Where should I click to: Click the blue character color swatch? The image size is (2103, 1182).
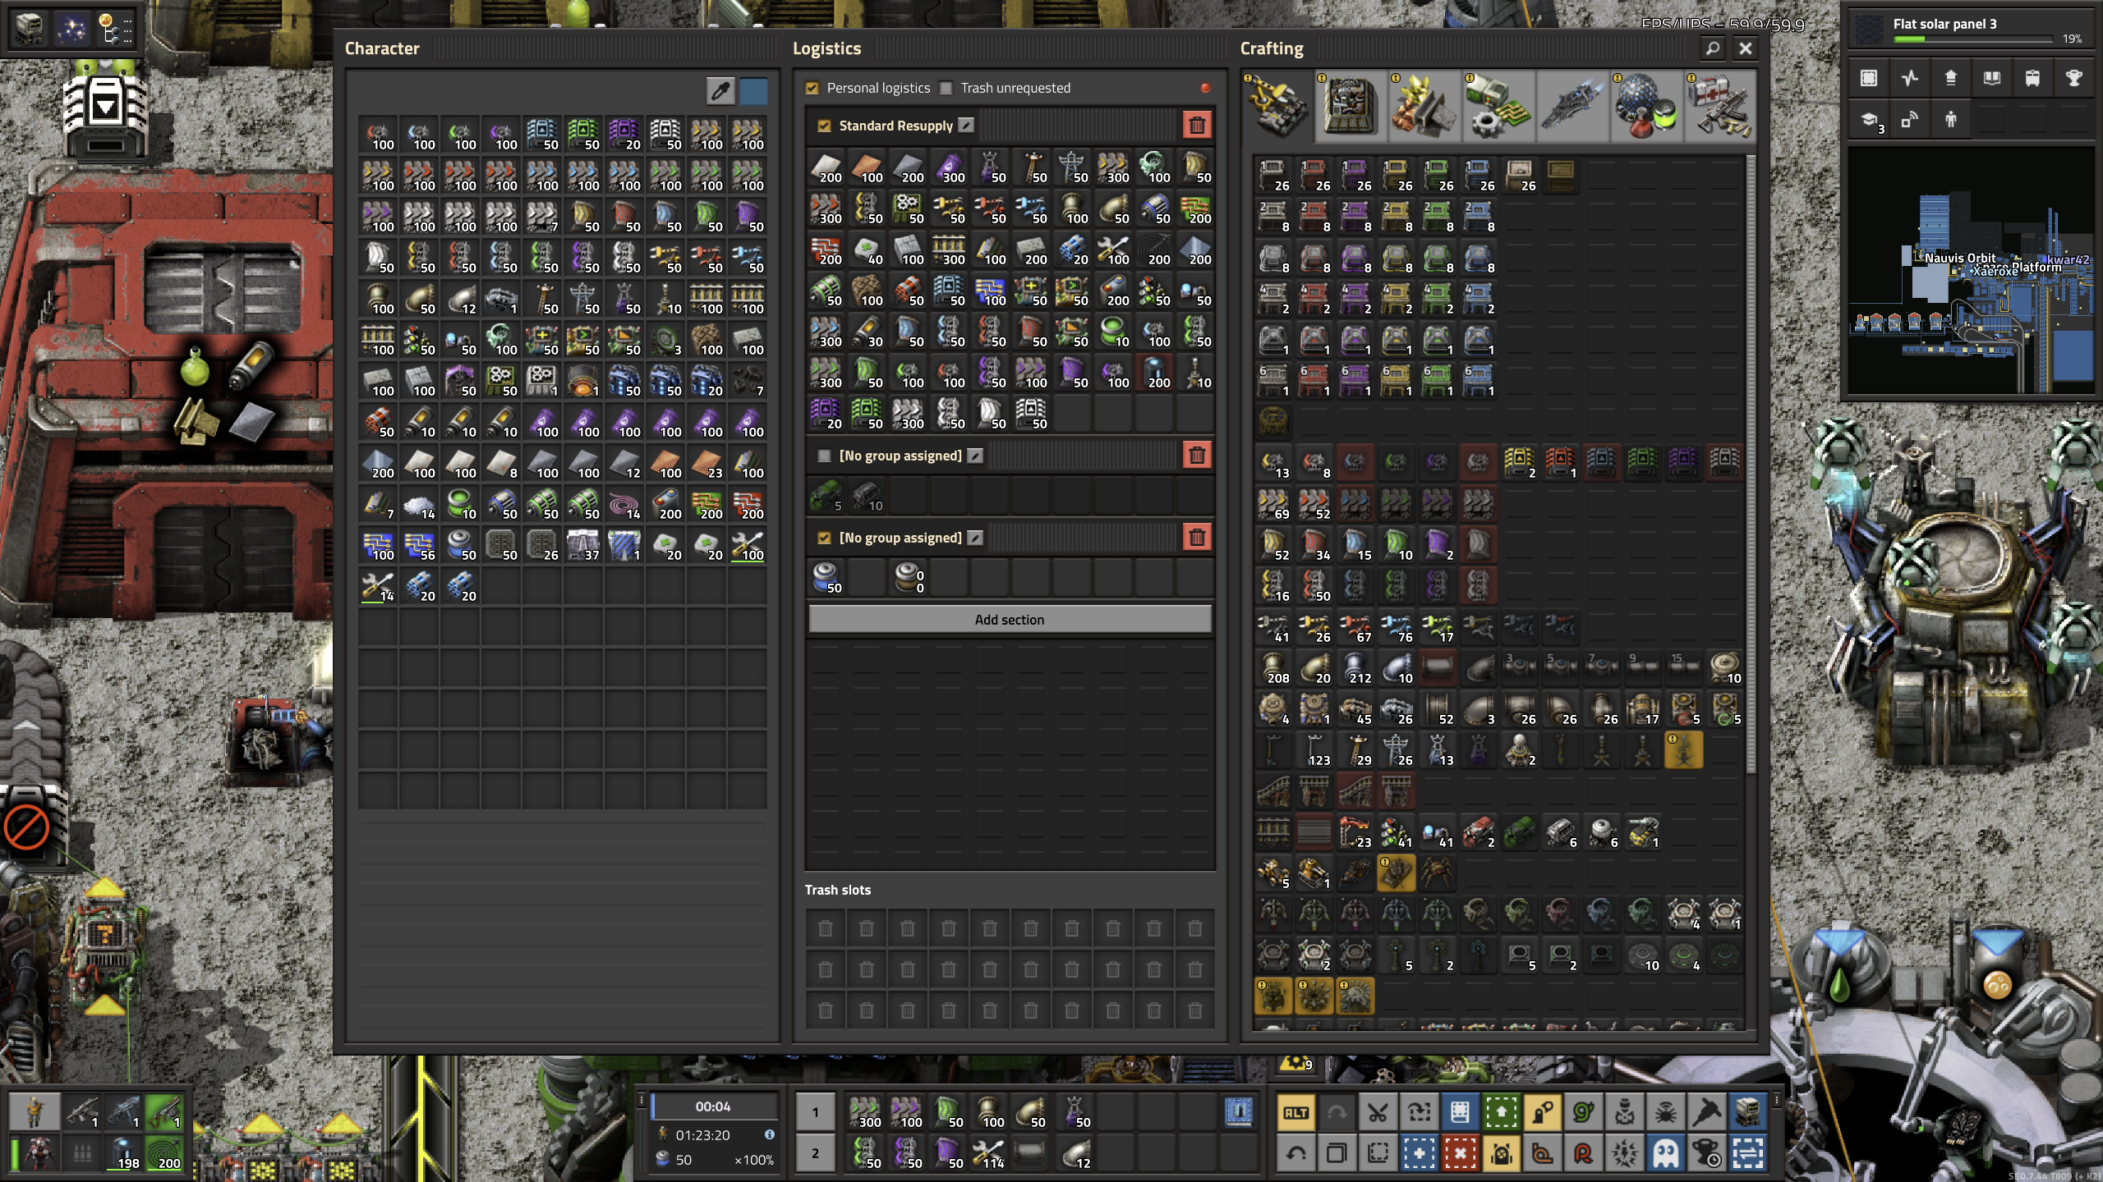[753, 91]
